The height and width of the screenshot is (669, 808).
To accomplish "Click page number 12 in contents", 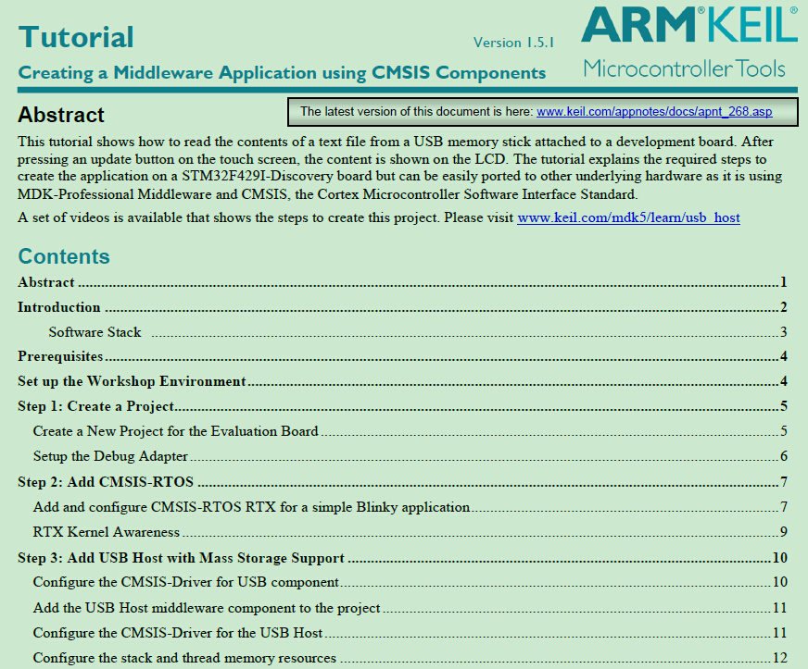I will tap(780, 658).
